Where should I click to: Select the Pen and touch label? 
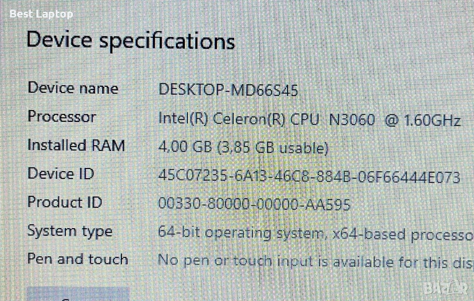pyautogui.click(x=78, y=259)
